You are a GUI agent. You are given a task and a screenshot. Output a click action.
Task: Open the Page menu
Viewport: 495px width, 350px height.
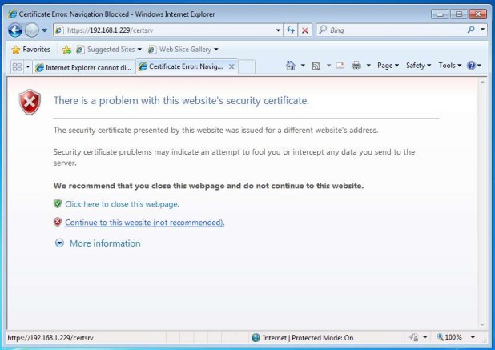[x=388, y=66]
